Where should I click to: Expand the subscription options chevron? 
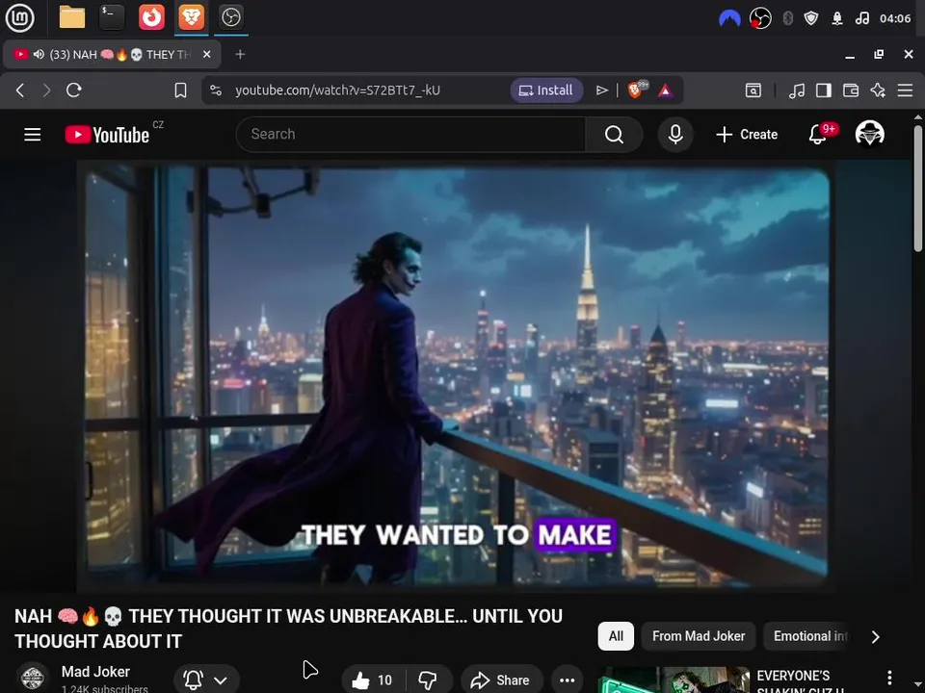(x=221, y=680)
